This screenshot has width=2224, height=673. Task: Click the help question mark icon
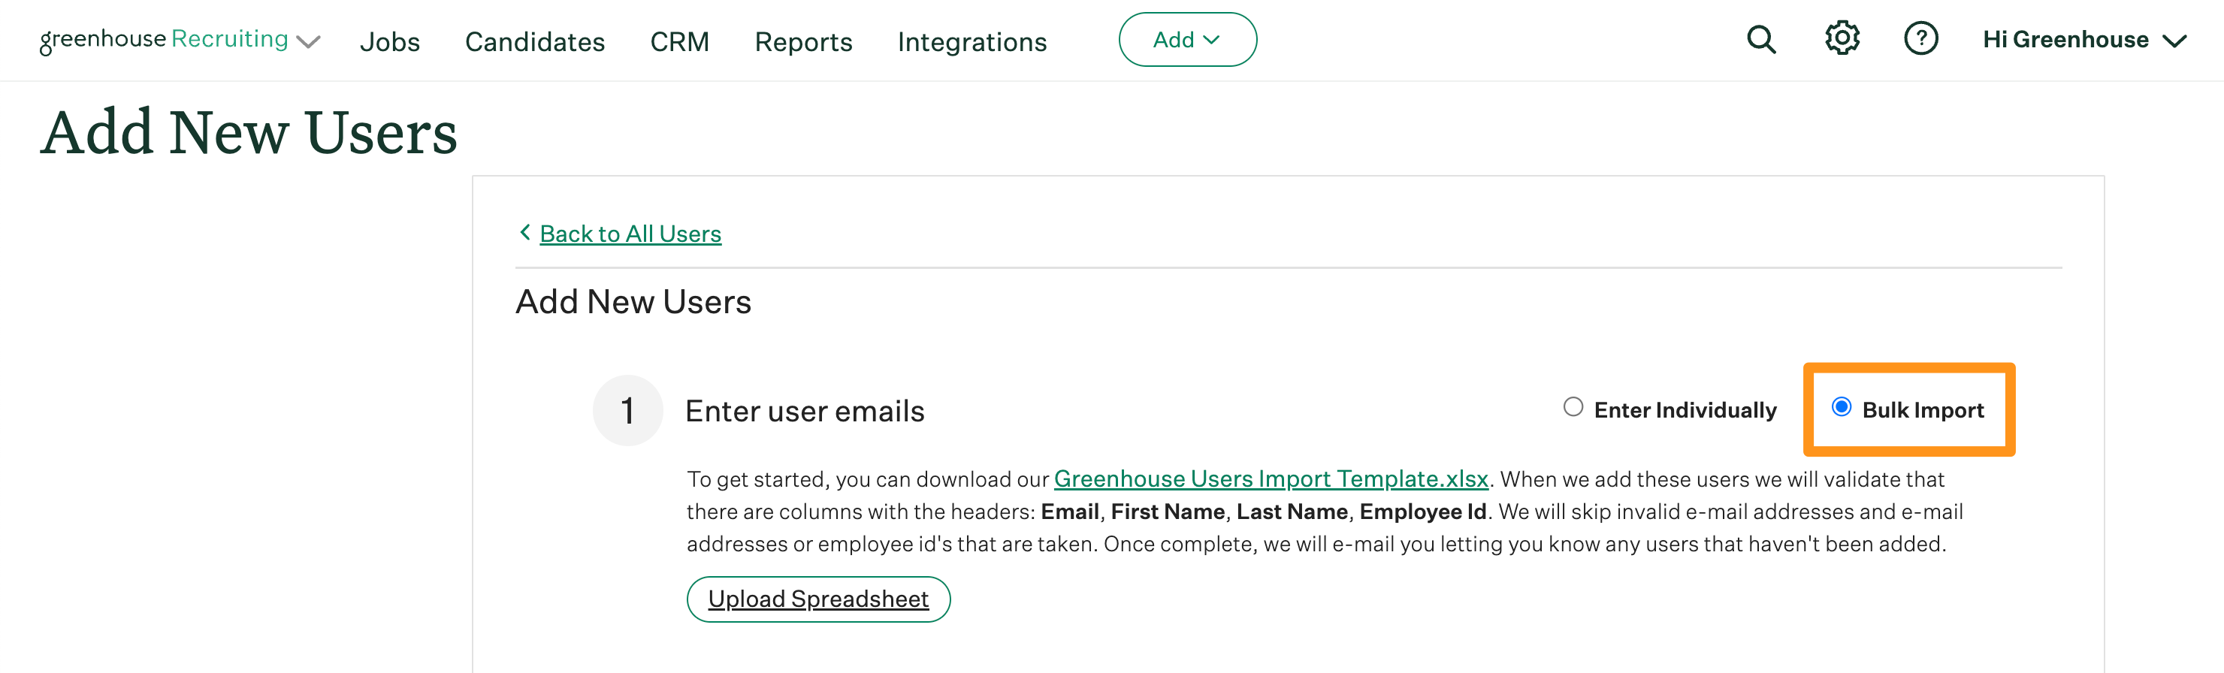click(1921, 39)
